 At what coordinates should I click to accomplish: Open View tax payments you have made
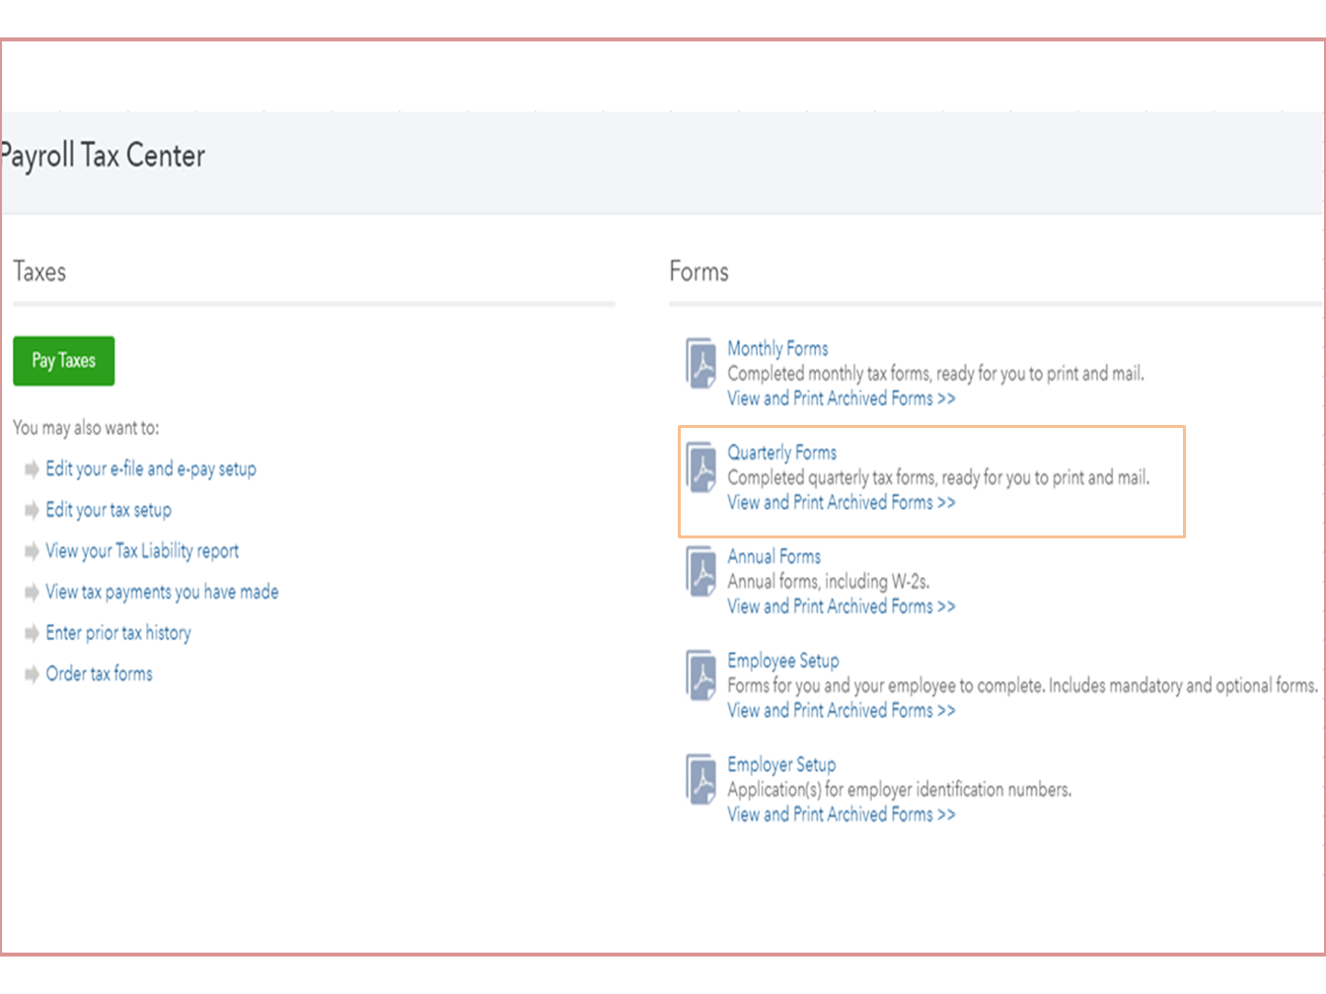pyautogui.click(x=162, y=592)
